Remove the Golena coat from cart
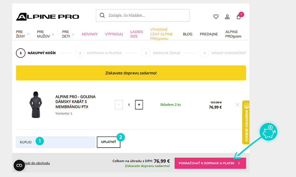The height and width of the screenshot is (177, 296). pos(237,105)
